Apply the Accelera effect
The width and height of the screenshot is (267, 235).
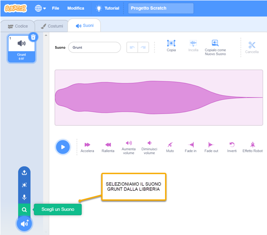click(87, 147)
